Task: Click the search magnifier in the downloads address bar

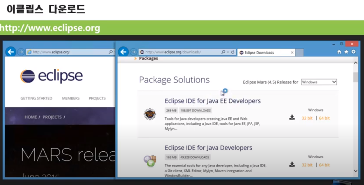Action: [x=223, y=52]
